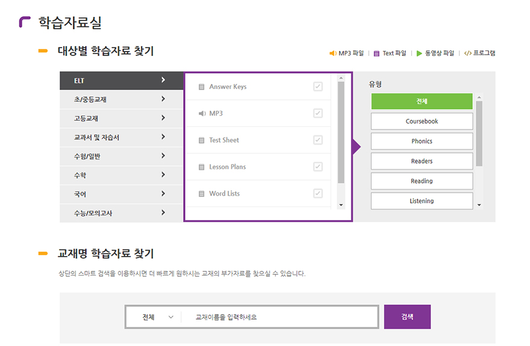Select the 국어 menu item

click(x=121, y=194)
